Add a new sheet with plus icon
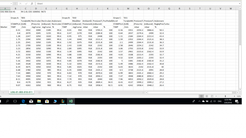The image size is (246, 138). 39,93
